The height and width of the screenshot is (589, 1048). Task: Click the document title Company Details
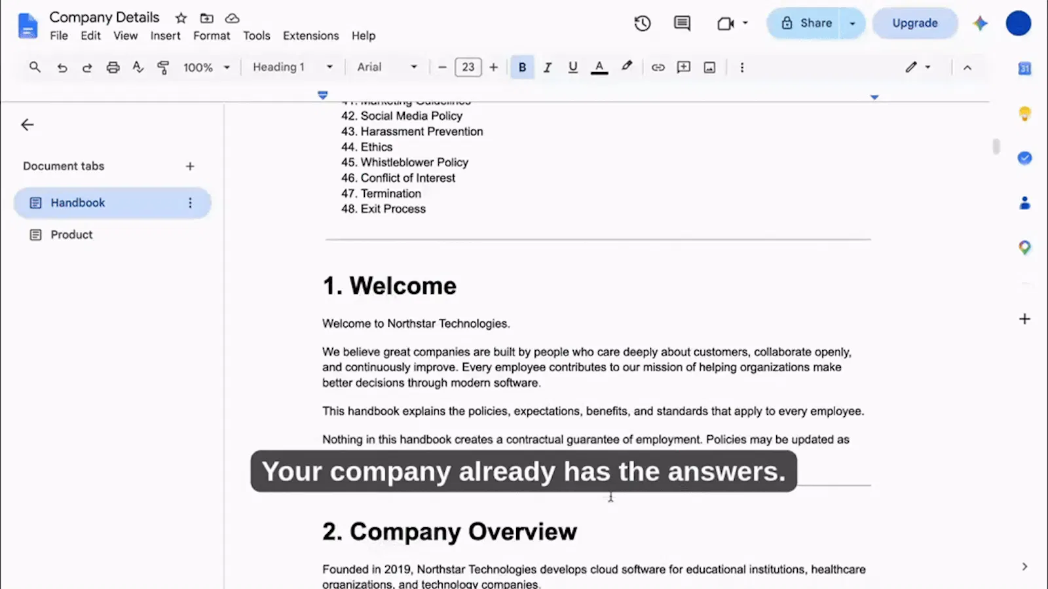104,18
